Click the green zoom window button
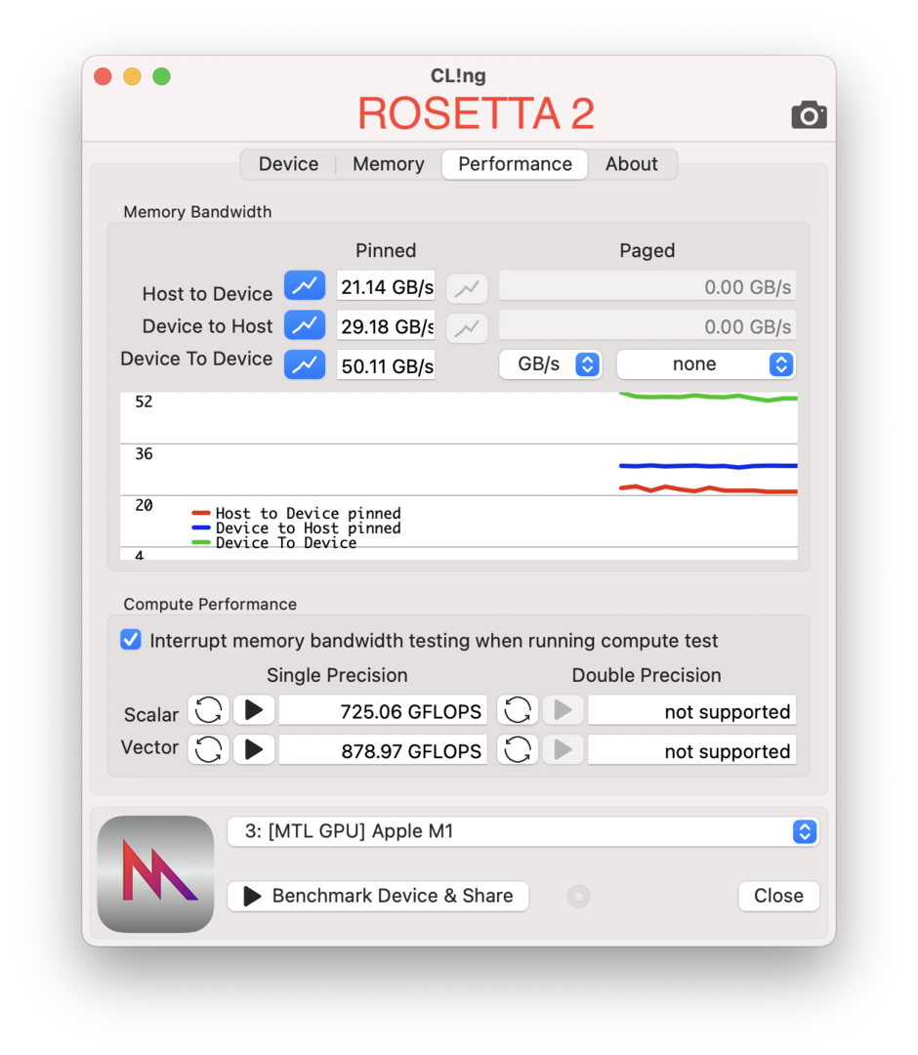 tap(161, 77)
